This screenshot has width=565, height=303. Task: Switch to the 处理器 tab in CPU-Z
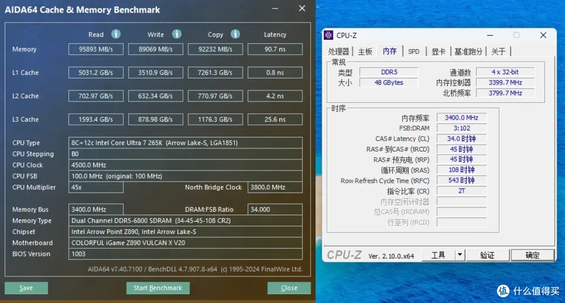point(338,52)
